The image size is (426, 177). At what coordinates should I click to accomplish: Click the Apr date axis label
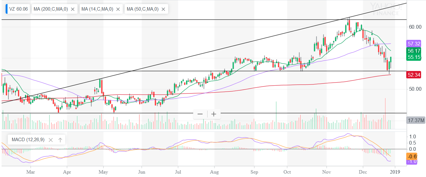click(67, 172)
